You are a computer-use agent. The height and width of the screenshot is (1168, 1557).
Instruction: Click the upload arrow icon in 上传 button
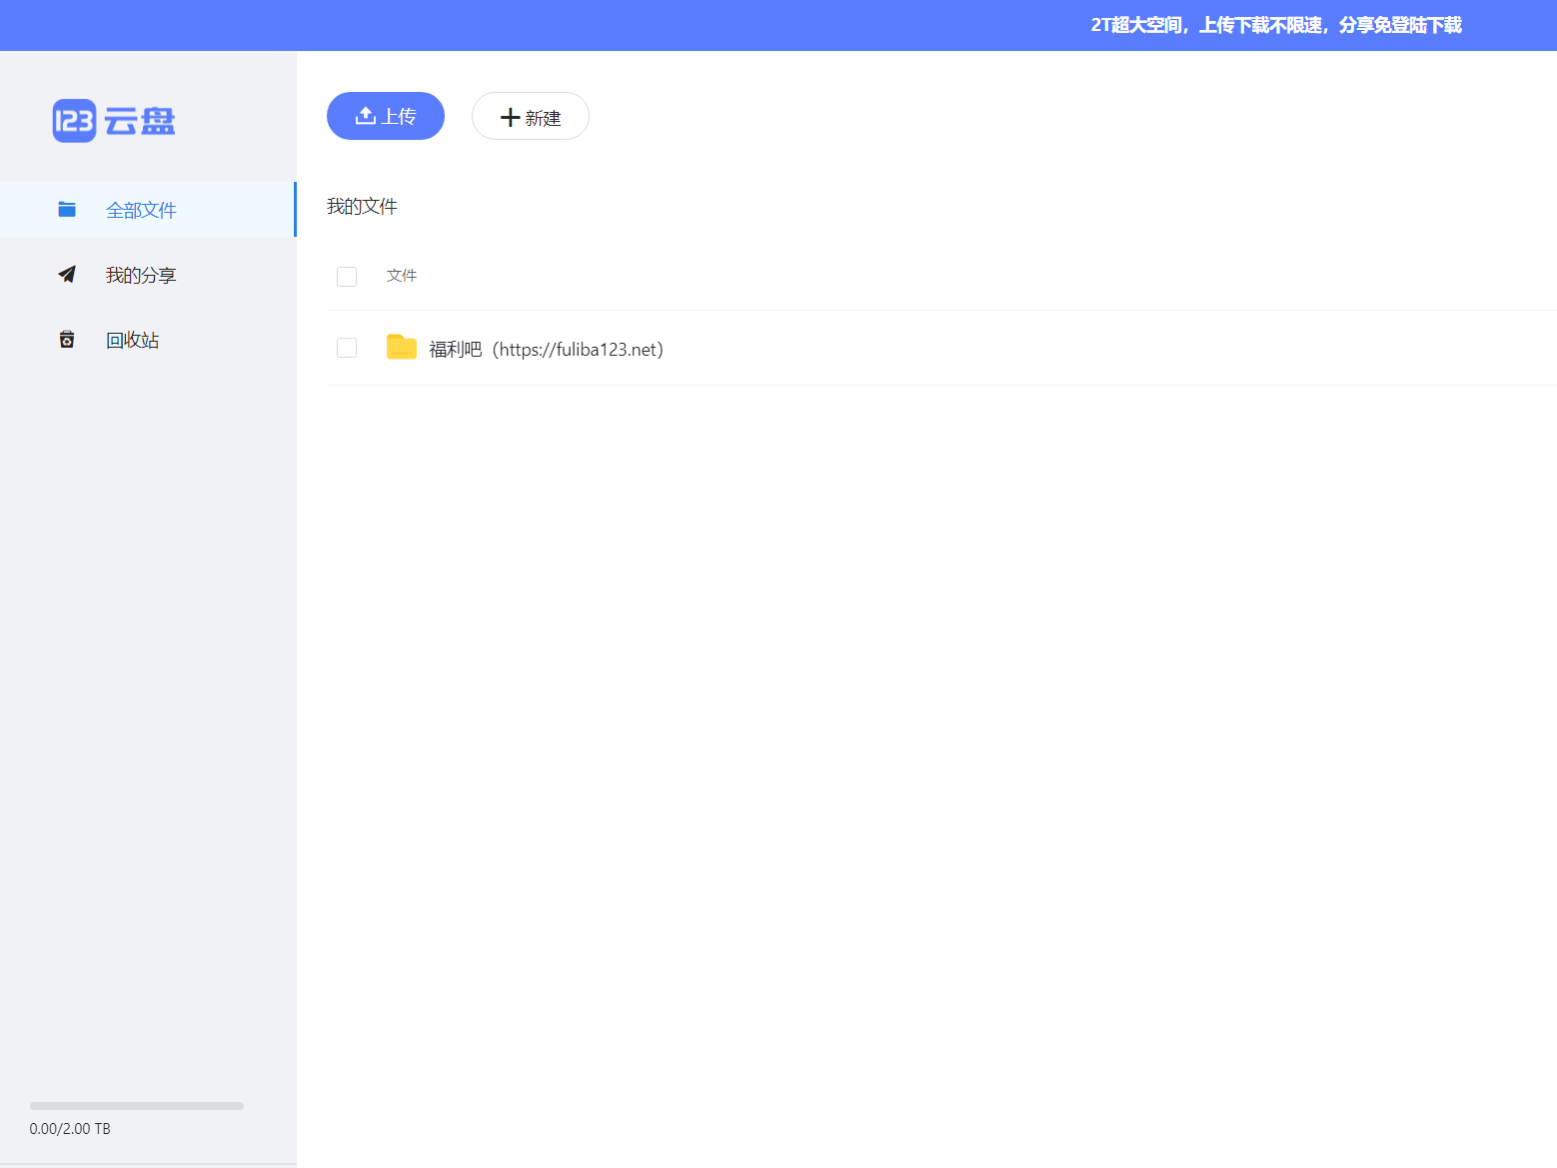[366, 116]
